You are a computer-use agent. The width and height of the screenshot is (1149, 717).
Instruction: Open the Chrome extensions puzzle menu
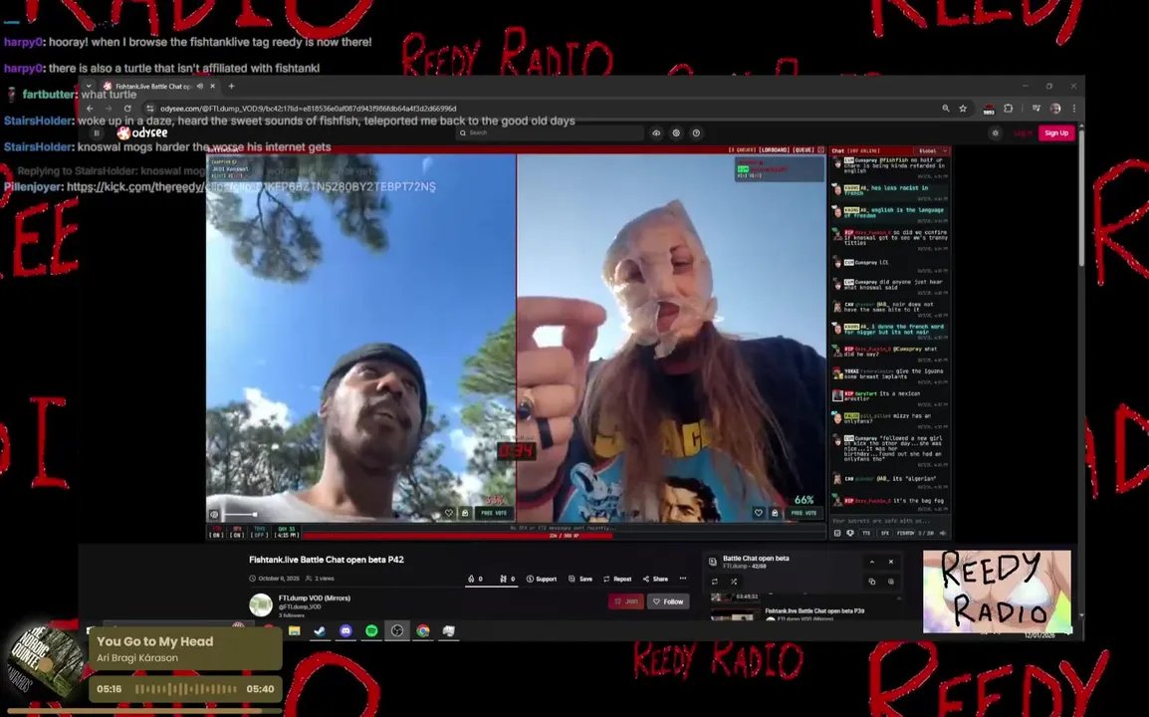click(x=1009, y=109)
